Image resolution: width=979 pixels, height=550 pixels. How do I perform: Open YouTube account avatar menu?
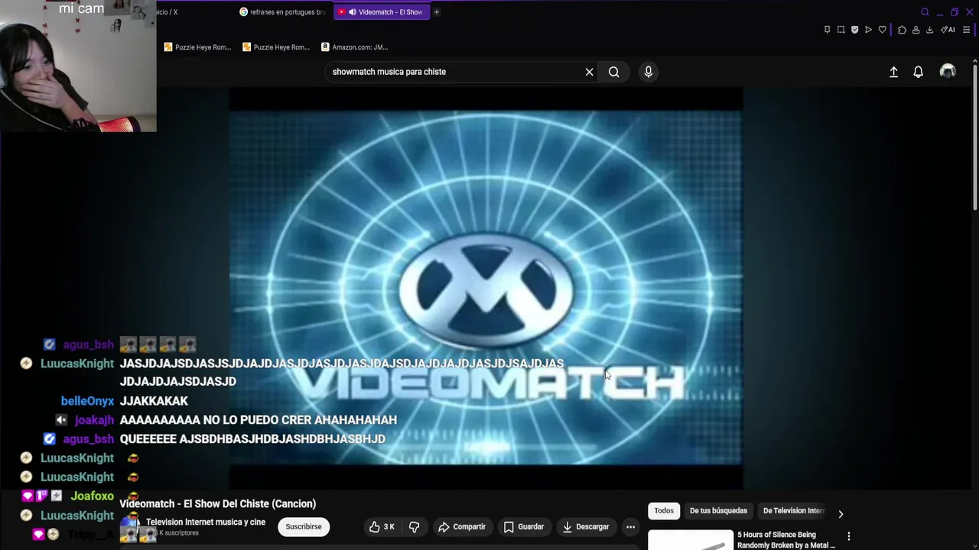click(x=948, y=72)
